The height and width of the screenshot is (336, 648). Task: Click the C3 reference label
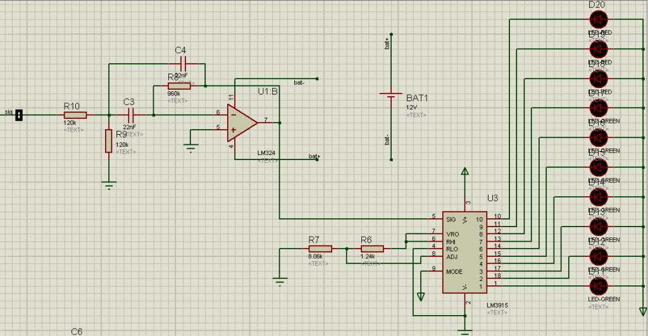pyautogui.click(x=129, y=102)
